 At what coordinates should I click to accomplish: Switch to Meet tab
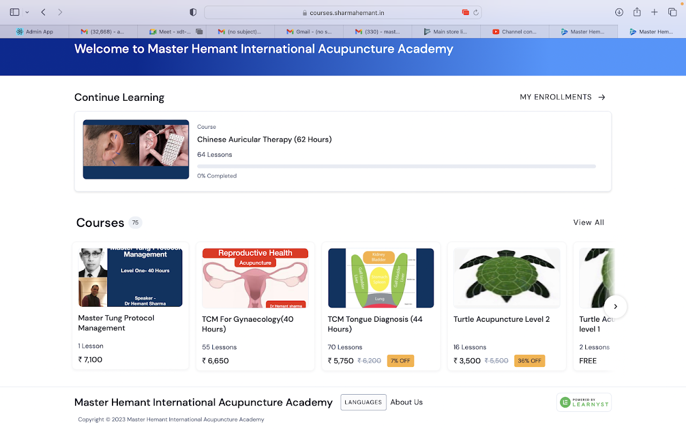pyautogui.click(x=171, y=32)
